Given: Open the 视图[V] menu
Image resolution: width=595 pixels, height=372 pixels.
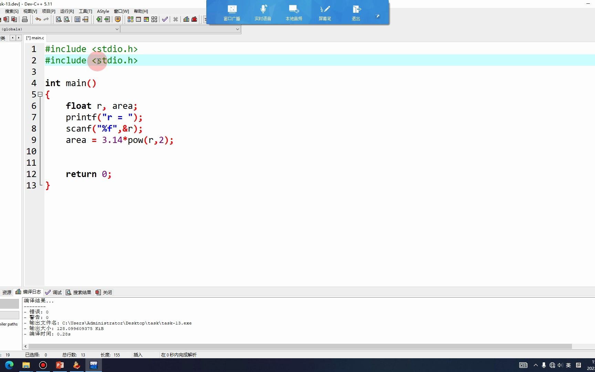Looking at the screenshot, I should (30, 11).
